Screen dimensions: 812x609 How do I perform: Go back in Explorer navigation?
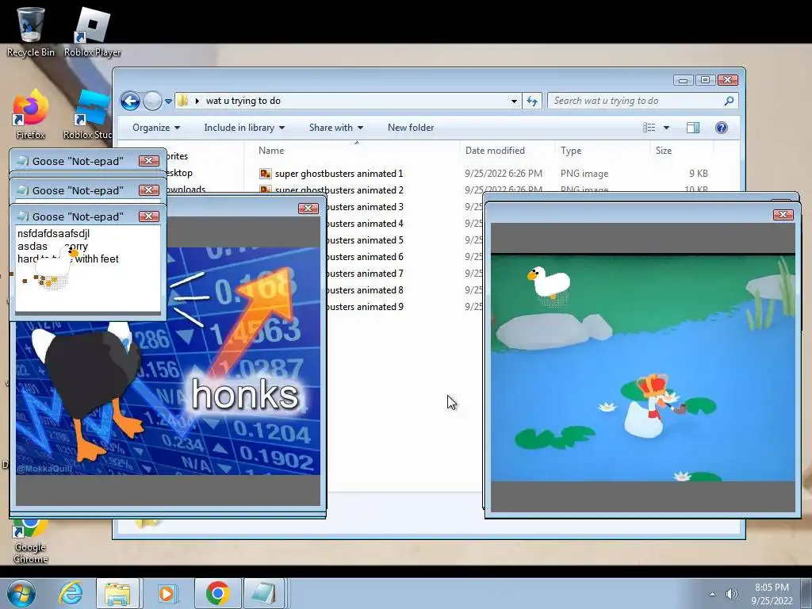[130, 101]
